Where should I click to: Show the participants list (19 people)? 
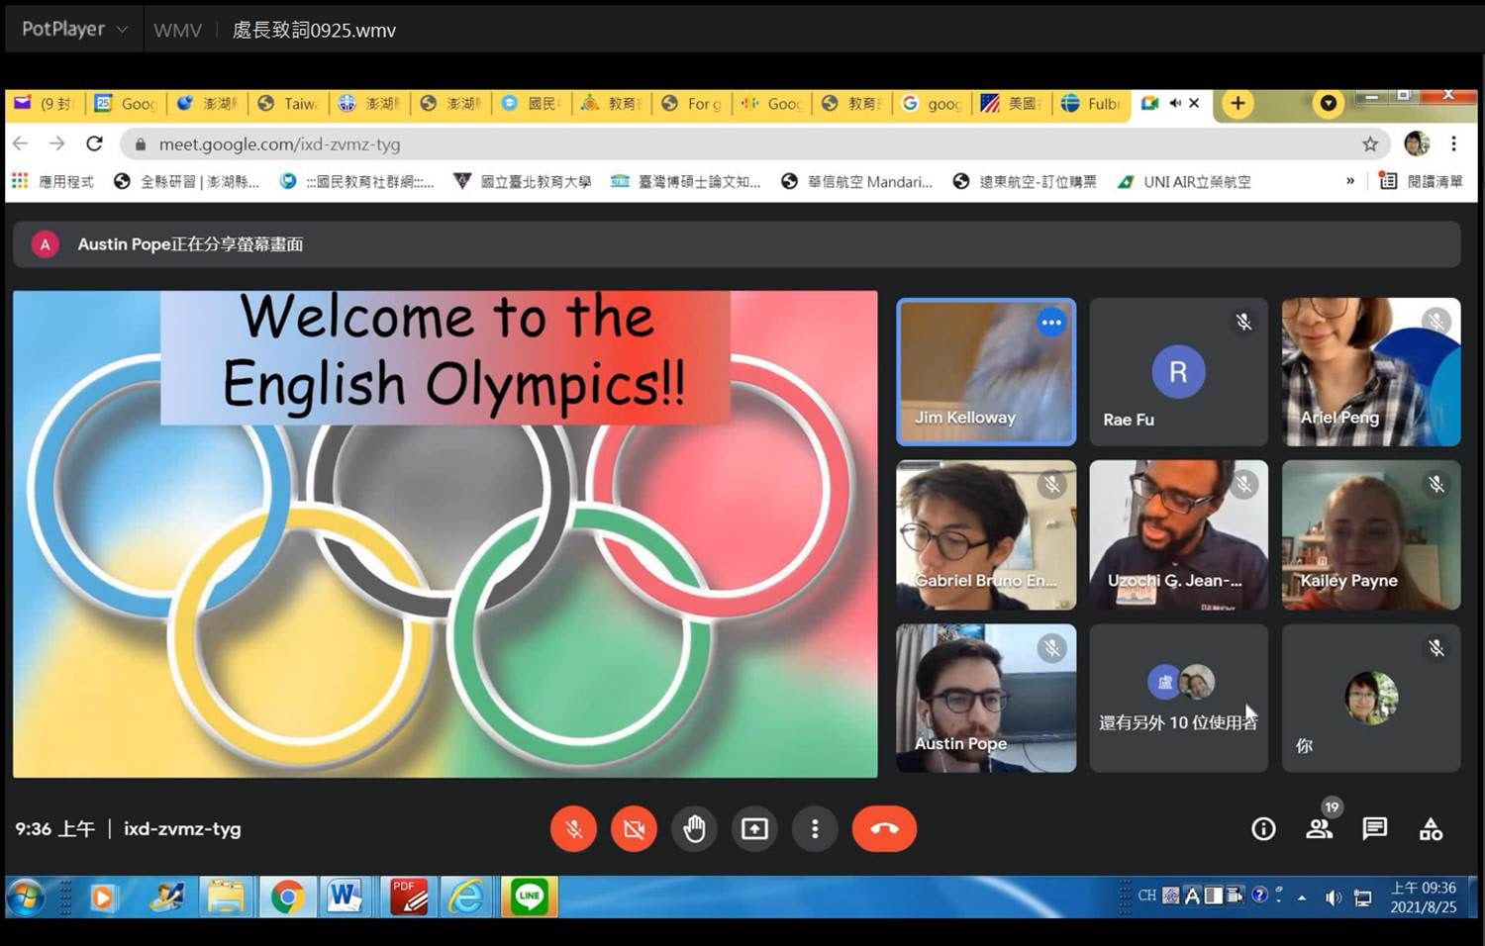[x=1320, y=827]
